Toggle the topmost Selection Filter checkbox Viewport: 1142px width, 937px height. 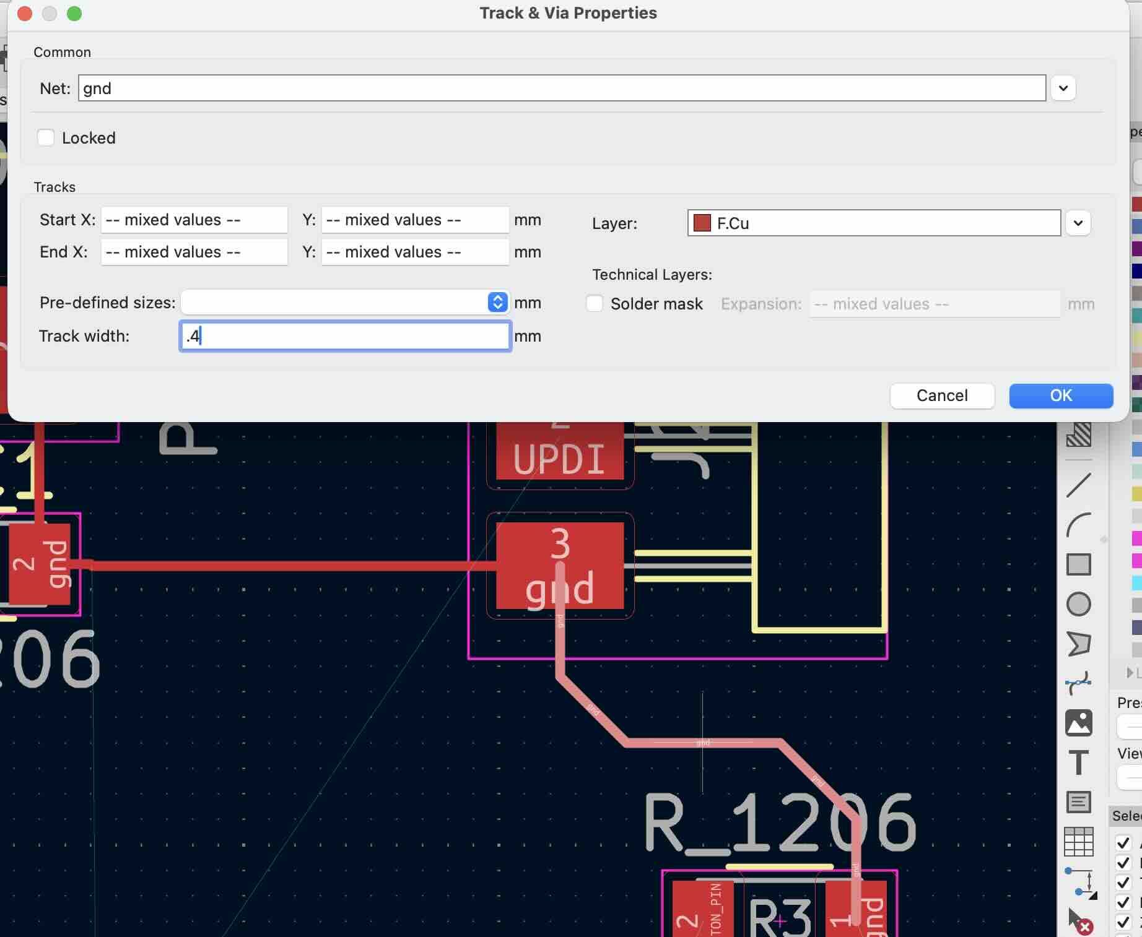pos(1123,843)
